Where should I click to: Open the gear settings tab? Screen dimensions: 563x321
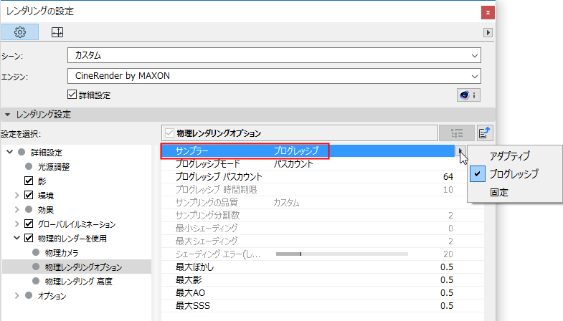pyautogui.click(x=20, y=32)
